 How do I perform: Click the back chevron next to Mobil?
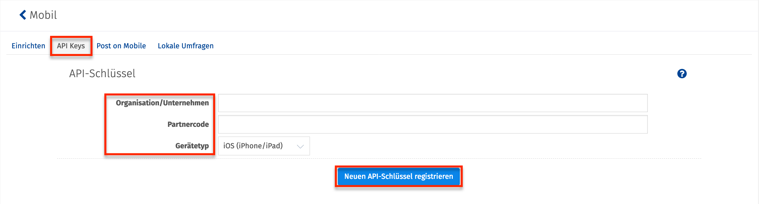pos(23,15)
